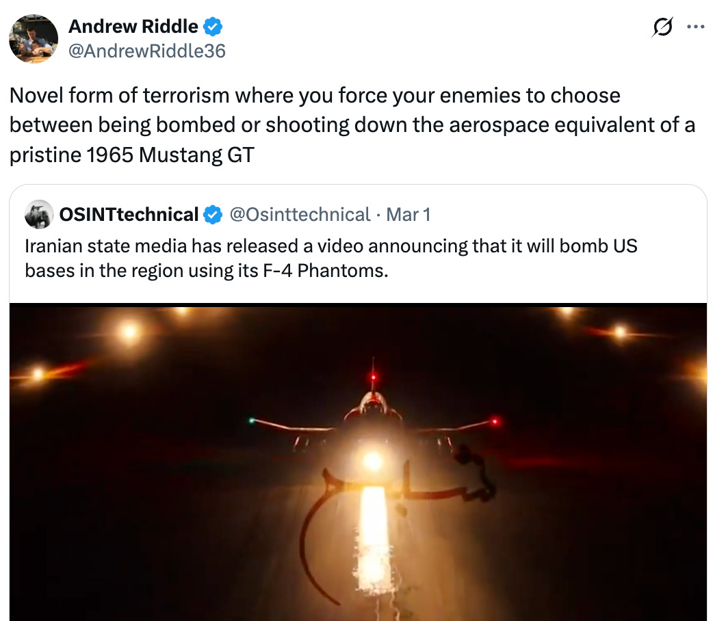Open the three-dot more options menu
713x621 pixels.
695,28
